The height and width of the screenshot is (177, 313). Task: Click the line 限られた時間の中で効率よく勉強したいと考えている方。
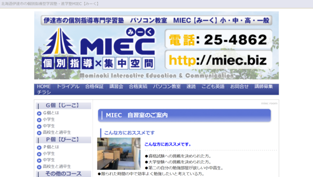[x=151, y=174]
